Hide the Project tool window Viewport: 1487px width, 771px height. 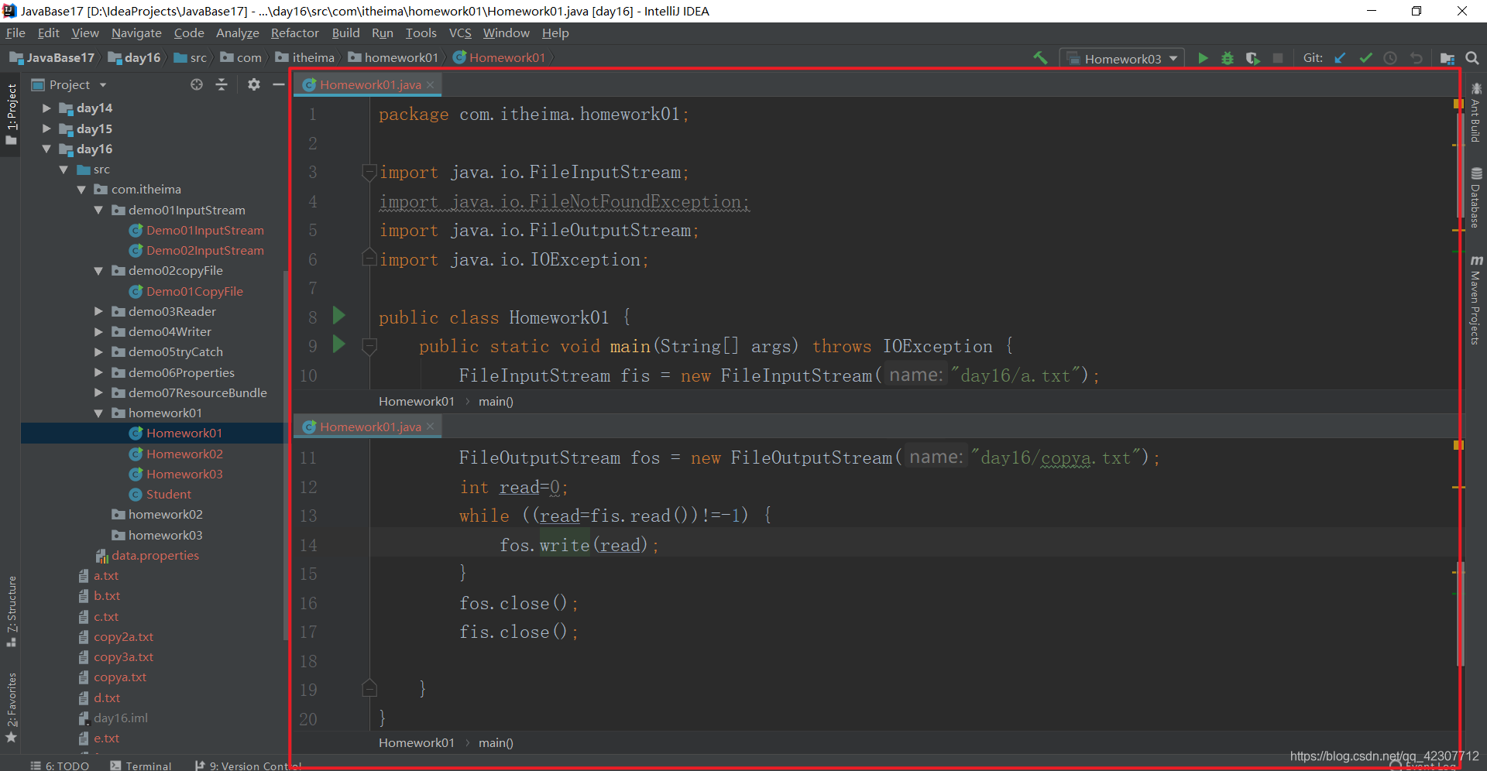point(278,84)
